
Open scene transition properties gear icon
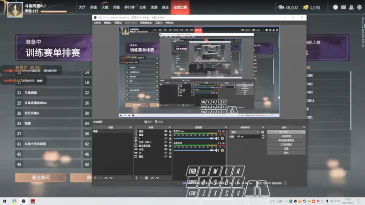click(x=263, y=132)
